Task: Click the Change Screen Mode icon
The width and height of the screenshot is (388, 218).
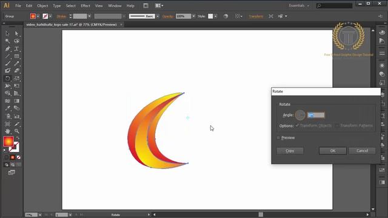Action: tap(12, 172)
